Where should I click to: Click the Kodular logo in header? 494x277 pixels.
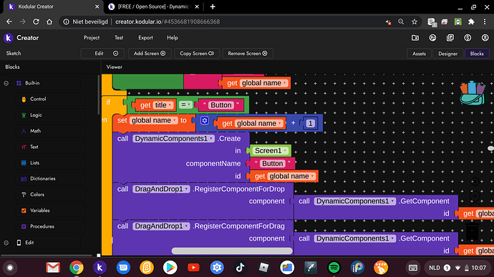(8, 38)
